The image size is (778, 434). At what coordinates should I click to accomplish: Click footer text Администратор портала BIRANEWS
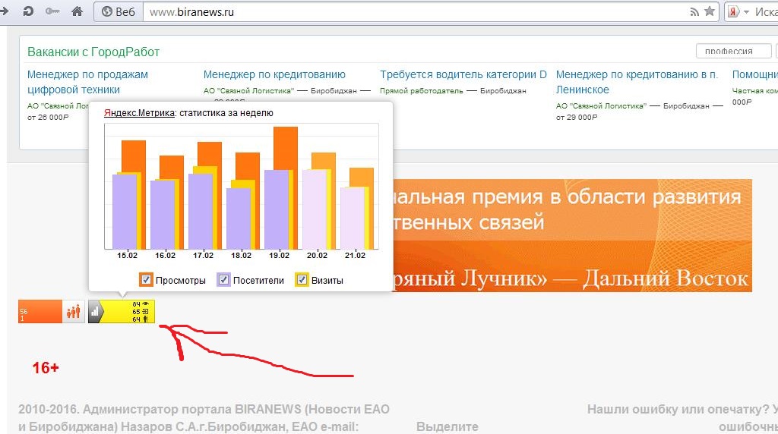(191, 409)
